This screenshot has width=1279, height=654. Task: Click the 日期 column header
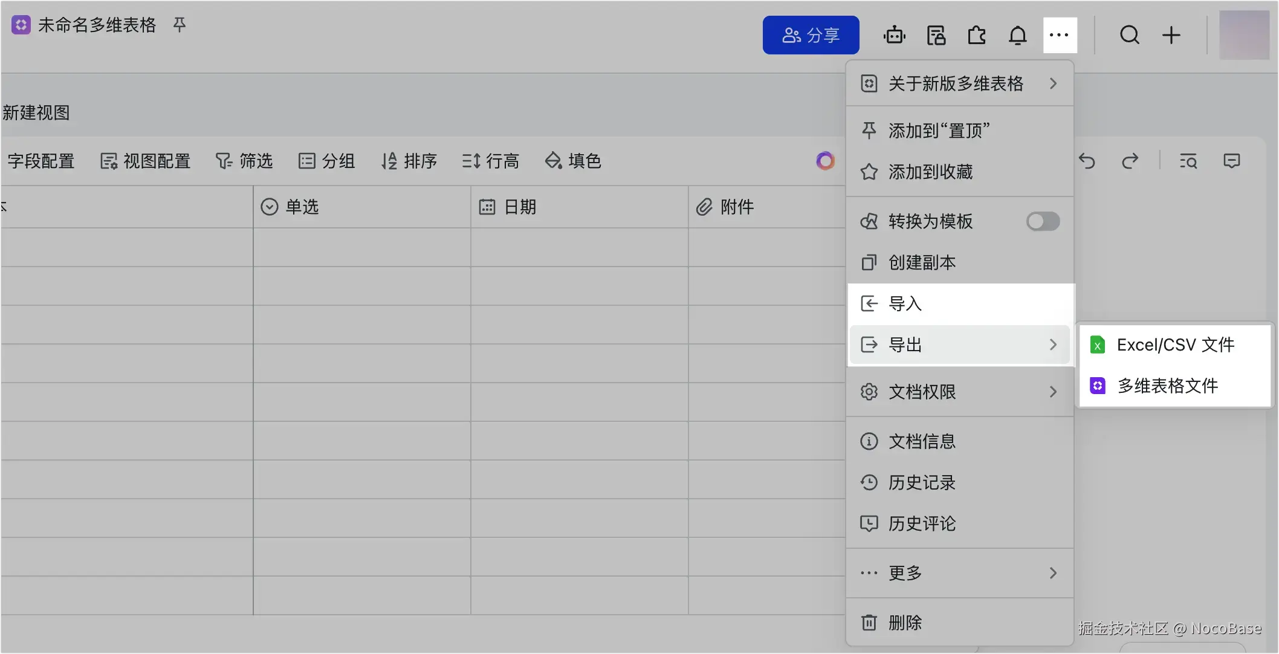(x=519, y=207)
